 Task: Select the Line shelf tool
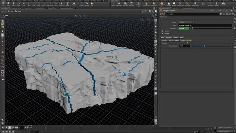34,4
